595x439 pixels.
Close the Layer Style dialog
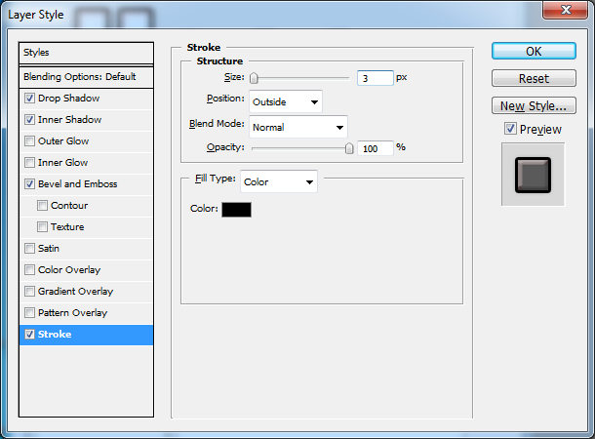(x=566, y=10)
